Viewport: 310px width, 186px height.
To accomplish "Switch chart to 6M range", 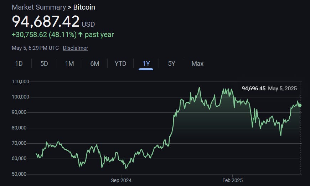I will (x=95, y=64).
